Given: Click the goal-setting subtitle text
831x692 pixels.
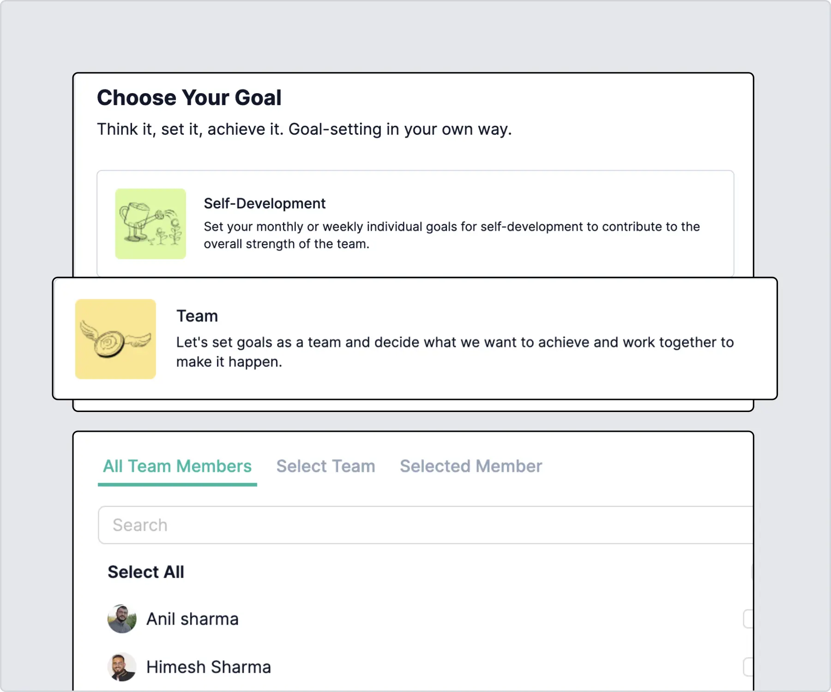Looking at the screenshot, I should [x=304, y=129].
